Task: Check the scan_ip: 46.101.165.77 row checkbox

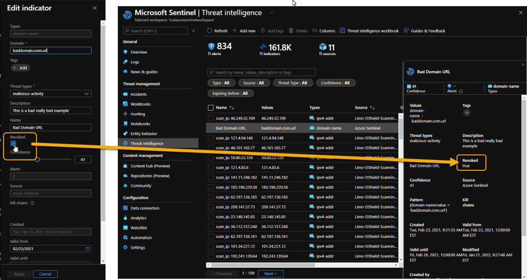Action: coord(210,148)
